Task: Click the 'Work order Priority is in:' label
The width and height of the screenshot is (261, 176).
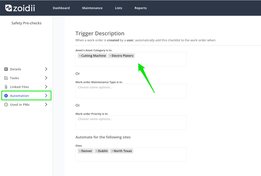Action: [x=92, y=114]
